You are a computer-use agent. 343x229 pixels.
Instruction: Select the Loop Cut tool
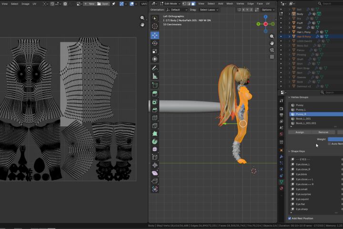[155, 118]
